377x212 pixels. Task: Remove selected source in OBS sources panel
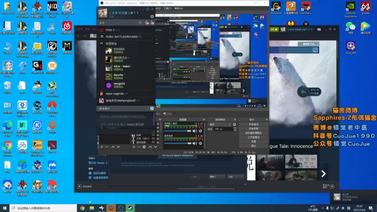139,147
